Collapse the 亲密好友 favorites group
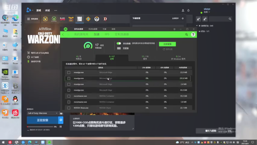 [x=197, y=26]
